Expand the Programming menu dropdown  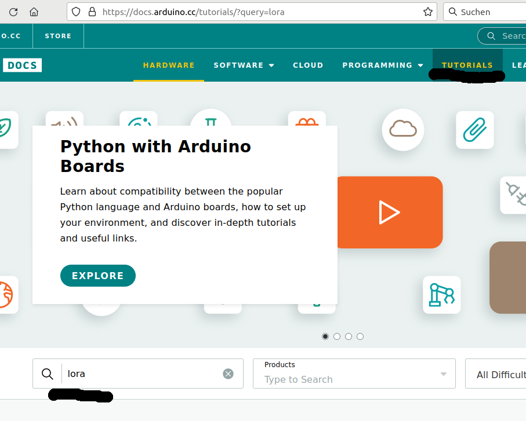click(x=383, y=65)
